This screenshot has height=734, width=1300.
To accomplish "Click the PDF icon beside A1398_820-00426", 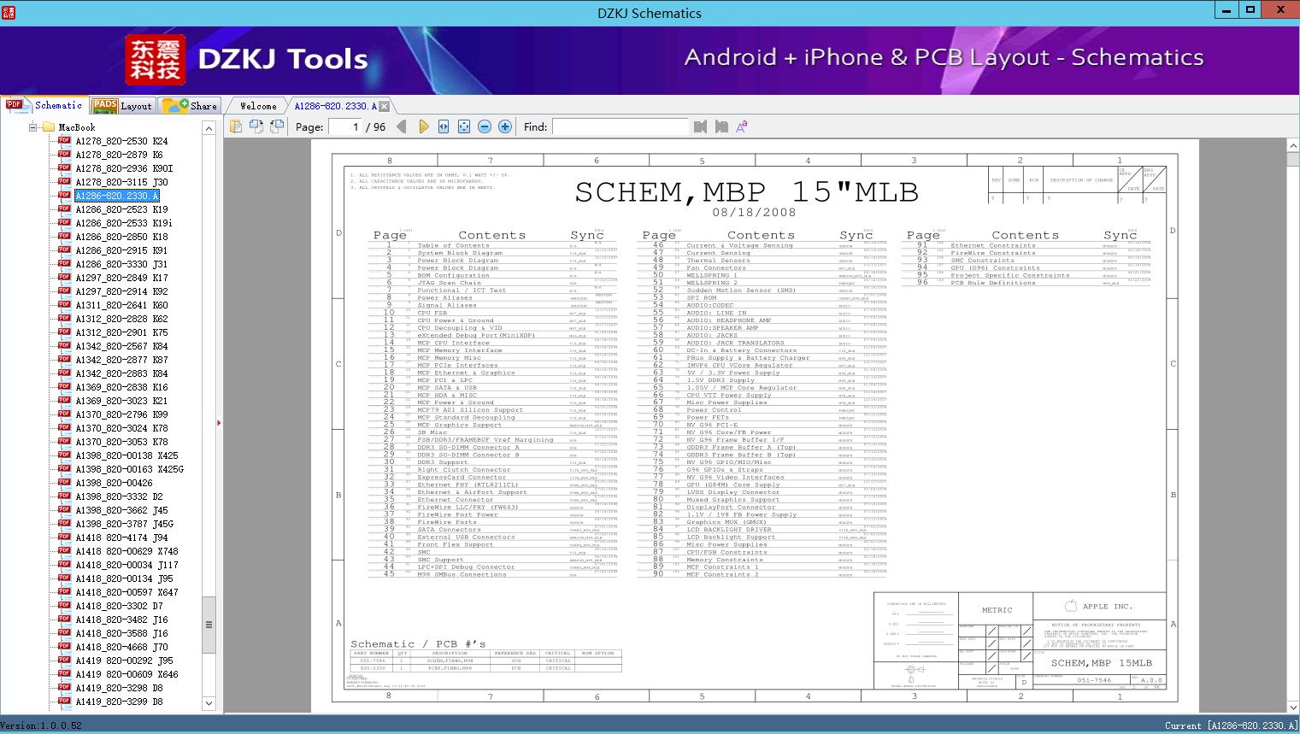I will (x=64, y=483).
